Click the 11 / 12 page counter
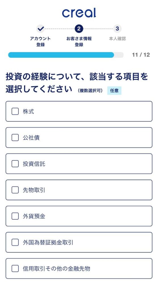The width and height of the screenshot is (158, 291). [x=141, y=55]
